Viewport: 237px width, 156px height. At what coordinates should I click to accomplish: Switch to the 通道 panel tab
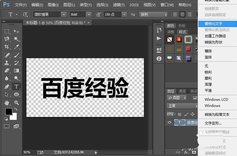pos(182,91)
